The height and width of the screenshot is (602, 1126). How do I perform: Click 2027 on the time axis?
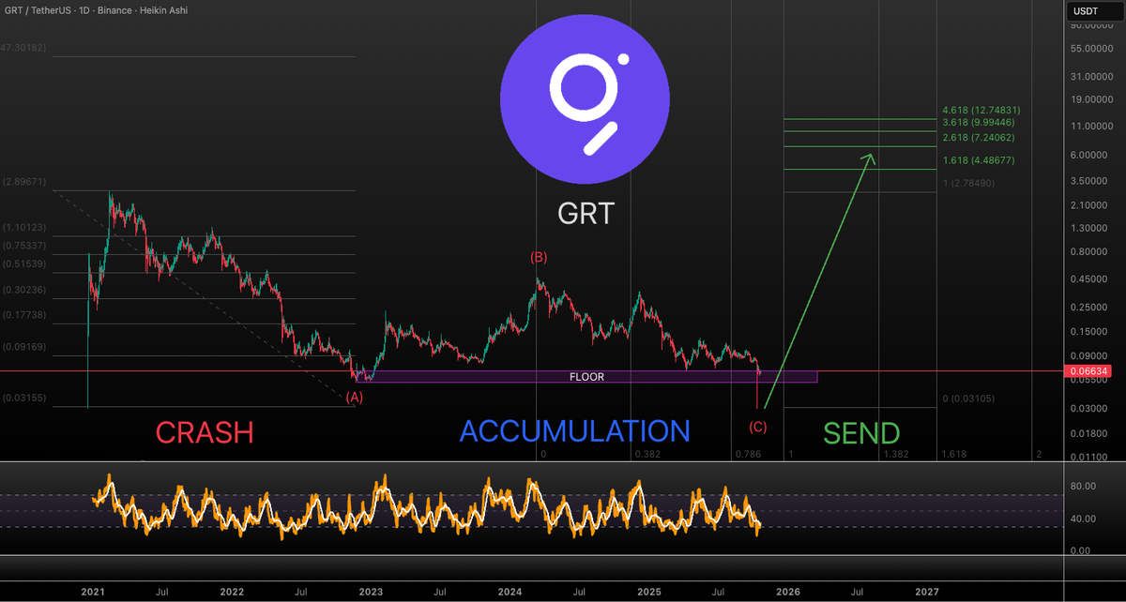(926, 592)
